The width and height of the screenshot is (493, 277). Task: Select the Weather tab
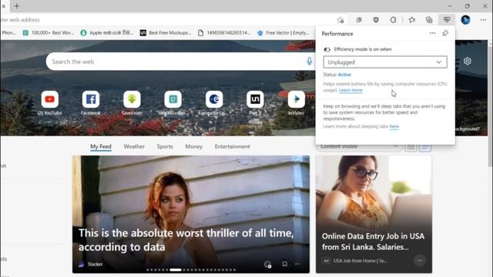134,146
